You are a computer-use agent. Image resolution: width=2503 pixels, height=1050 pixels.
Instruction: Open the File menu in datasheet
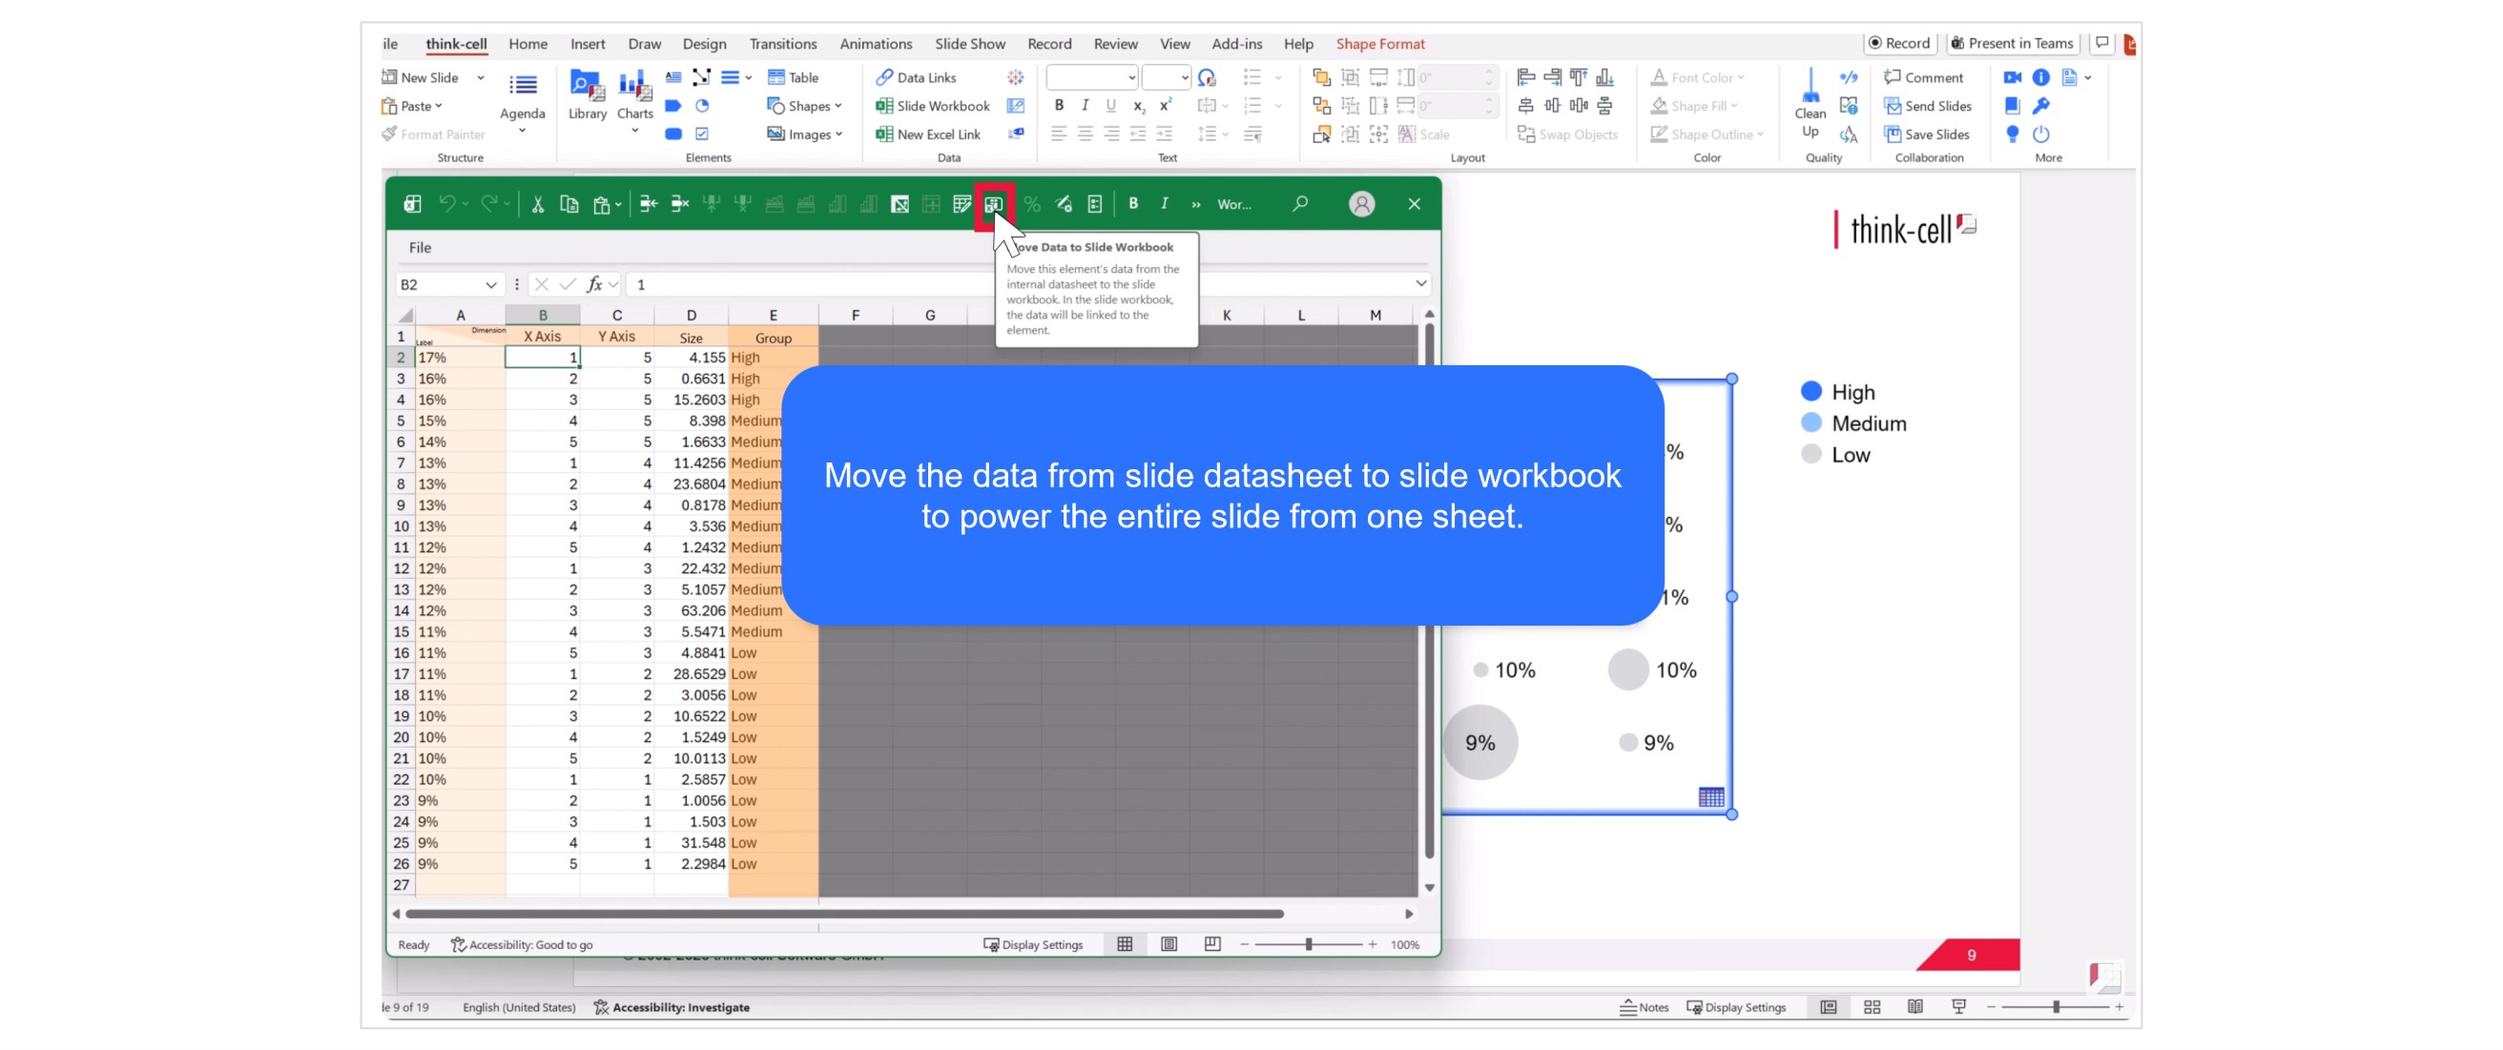click(x=420, y=248)
